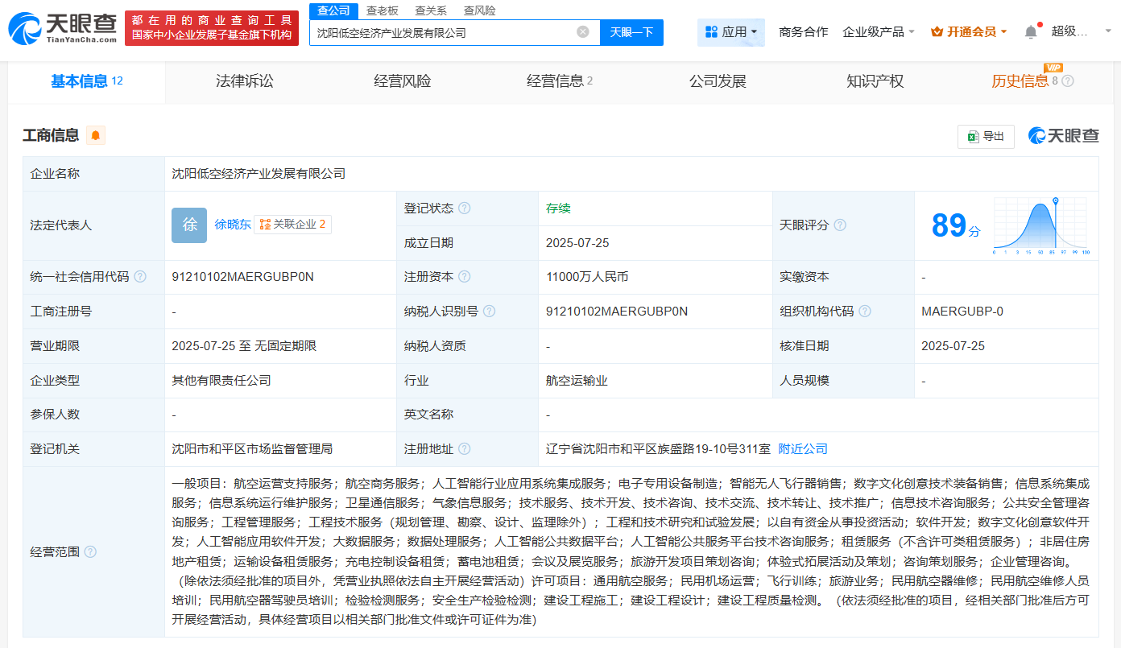
Task: Click the 导出 export button
Action: click(x=986, y=136)
